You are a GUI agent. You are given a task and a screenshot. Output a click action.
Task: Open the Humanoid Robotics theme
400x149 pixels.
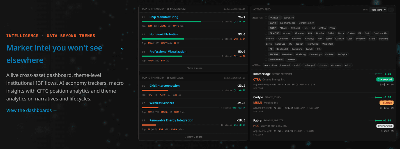click(x=164, y=34)
